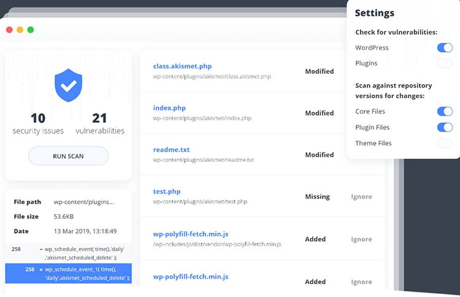This screenshot has width=460, height=297.
Task: Open the index.php file link
Action: click(169, 108)
